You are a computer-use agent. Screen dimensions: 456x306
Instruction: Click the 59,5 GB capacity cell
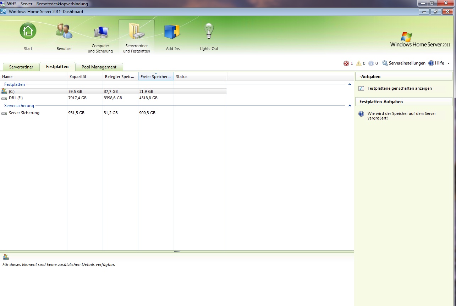tap(75, 91)
